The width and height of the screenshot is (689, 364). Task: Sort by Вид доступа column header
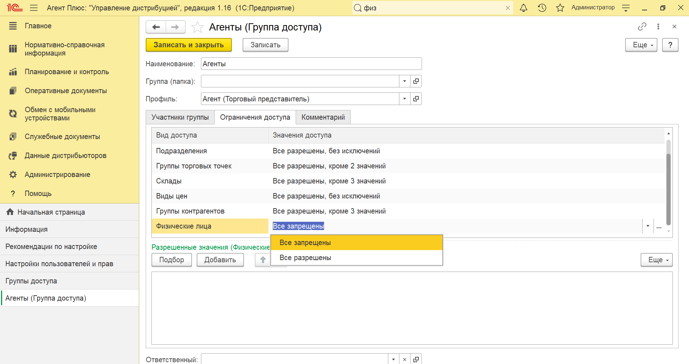pyautogui.click(x=210, y=135)
